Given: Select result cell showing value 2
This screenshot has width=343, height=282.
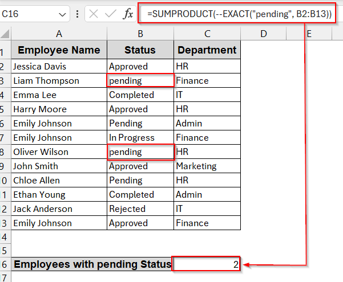Looking at the screenshot, I should (x=207, y=264).
